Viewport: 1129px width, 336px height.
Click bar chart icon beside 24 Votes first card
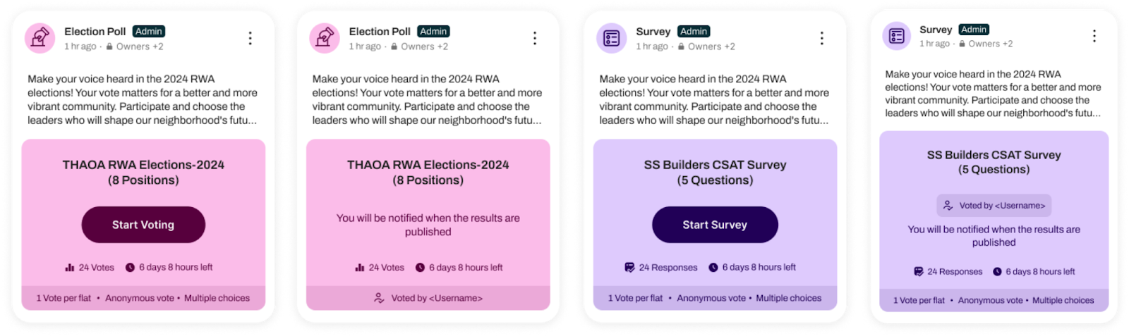(70, 268)
